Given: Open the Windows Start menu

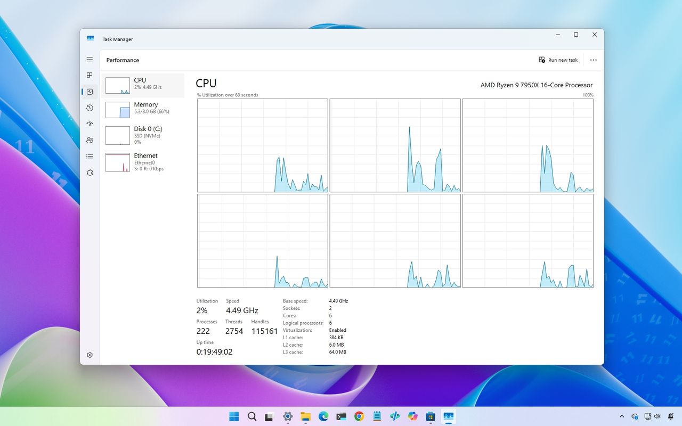Looking at the screenshot, I should point(234,416).
